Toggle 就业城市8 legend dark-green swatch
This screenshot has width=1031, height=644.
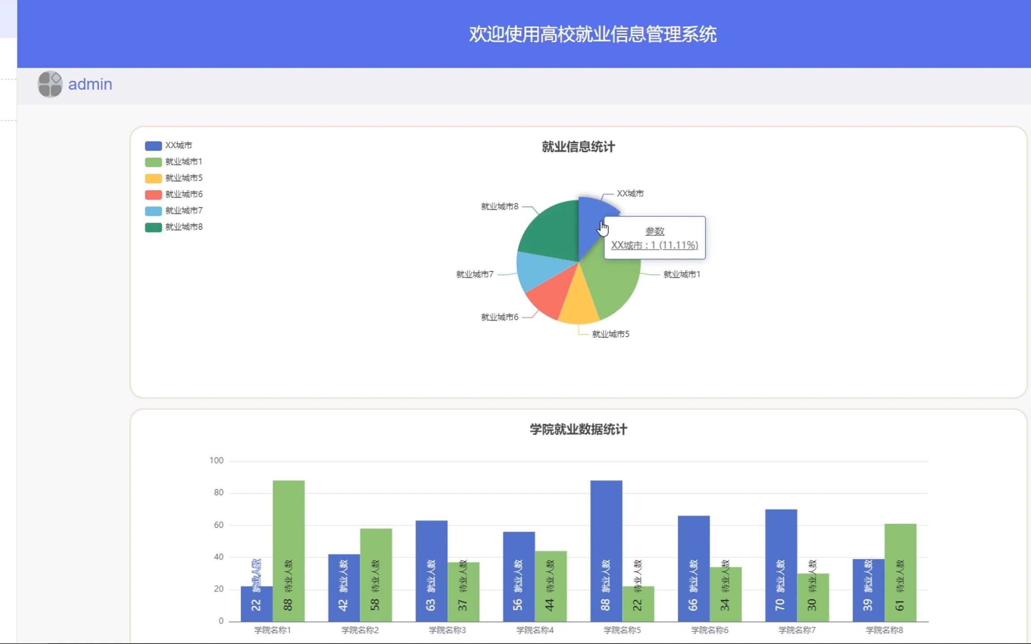pyautogui.click(x=153, y=227)
